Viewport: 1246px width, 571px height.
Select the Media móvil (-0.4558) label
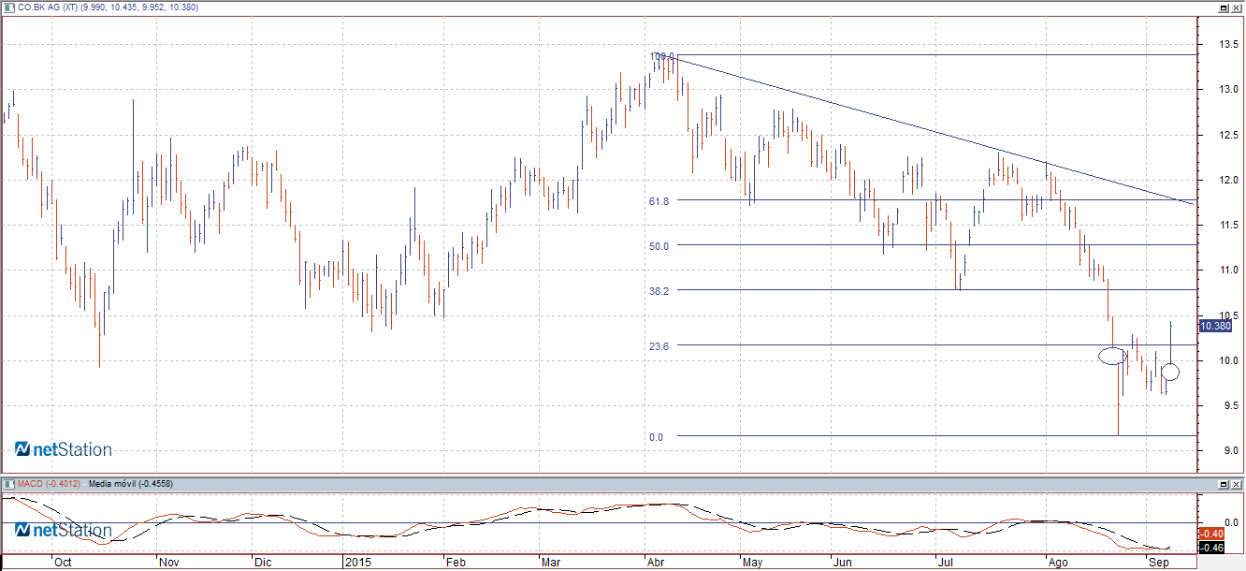[130, 484]
